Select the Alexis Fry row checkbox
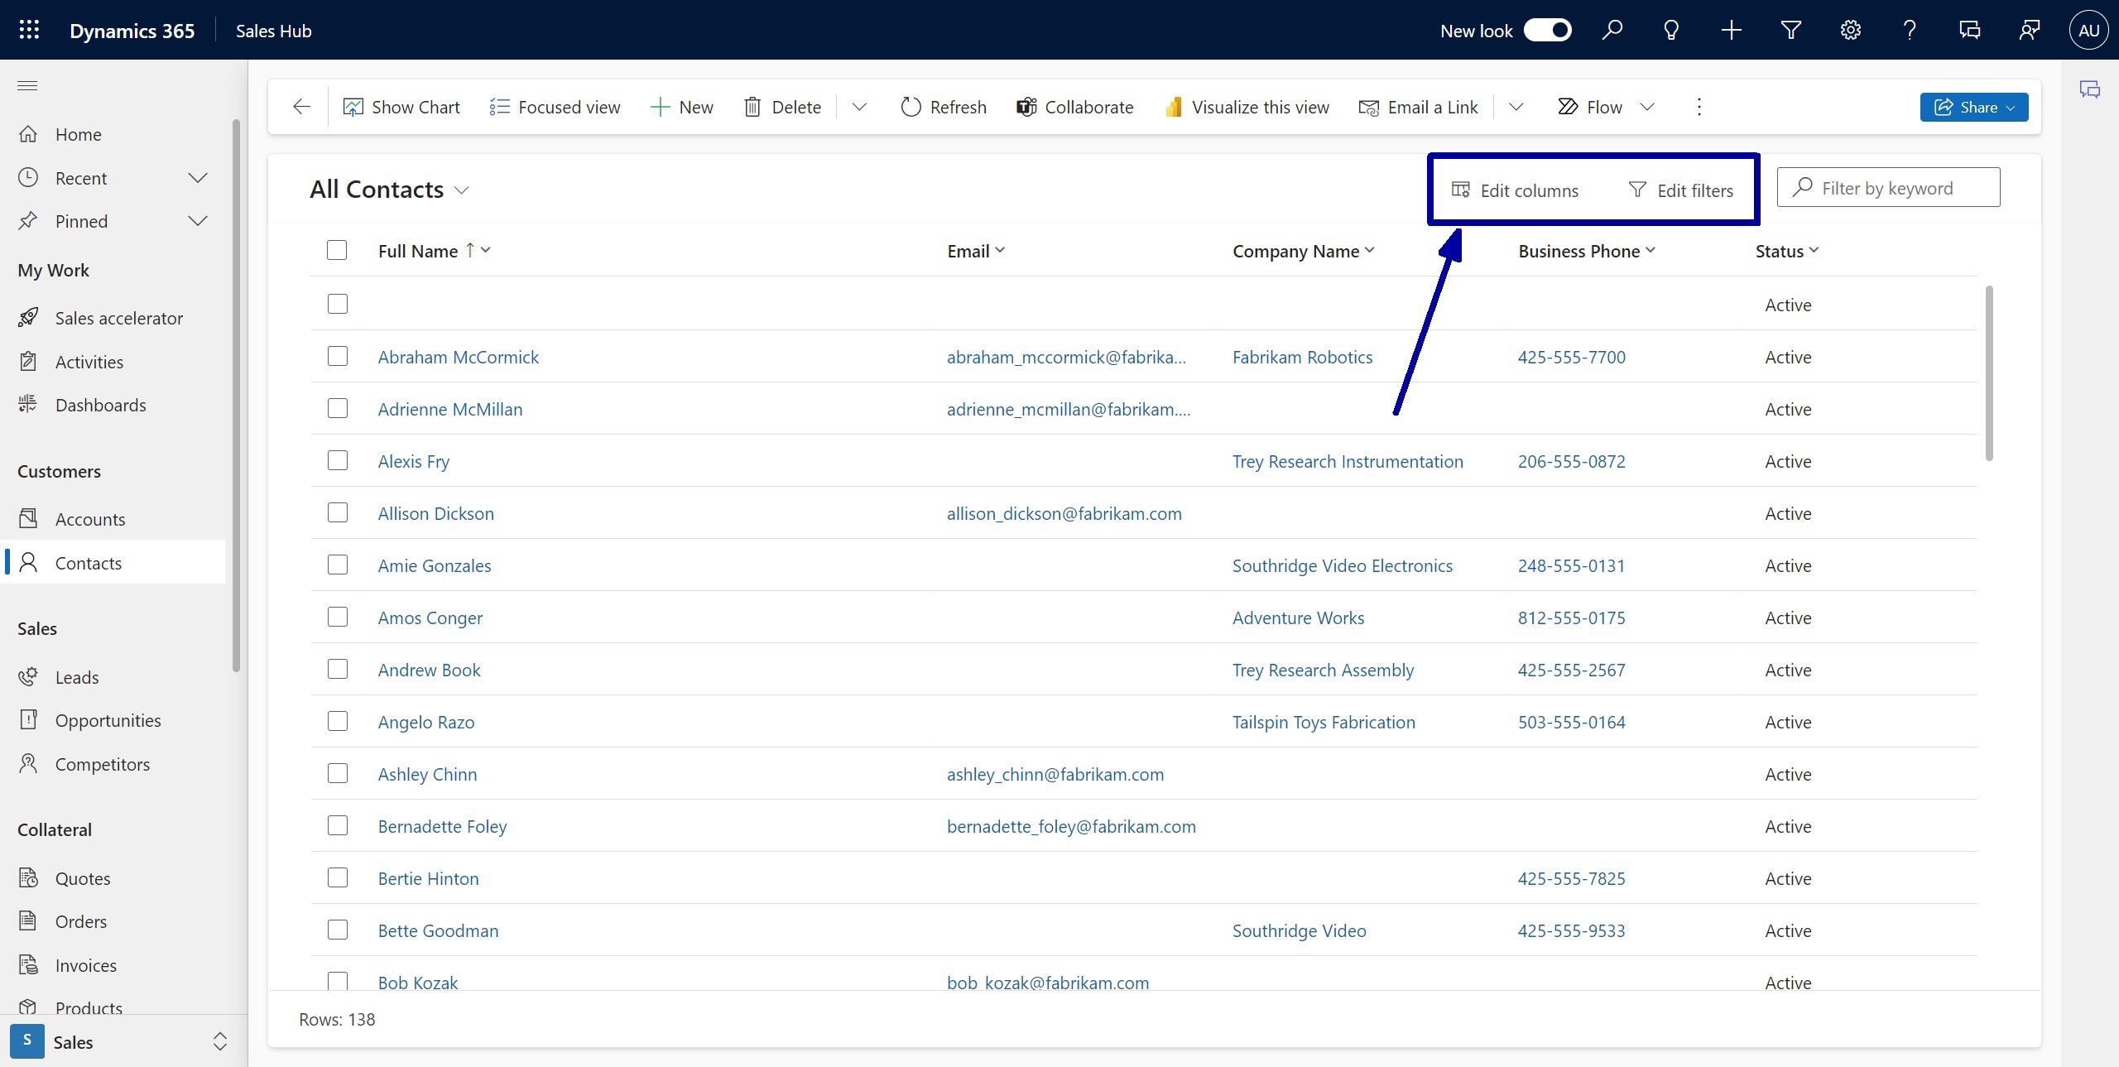This screenshot has height=1067, width=2119. (x=338, y=460)
